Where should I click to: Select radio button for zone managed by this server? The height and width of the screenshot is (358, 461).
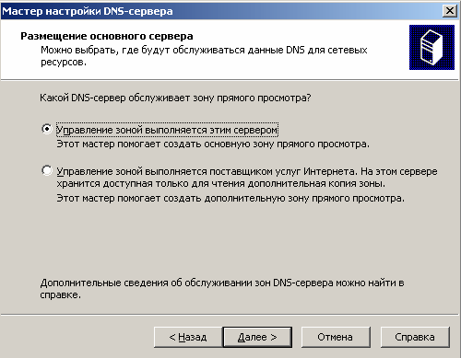click(x=47, y=129)
